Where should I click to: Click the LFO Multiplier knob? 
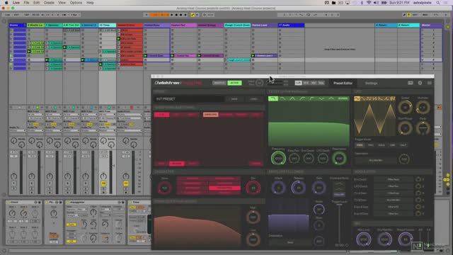pyautogui.click(x=423, y=107)
